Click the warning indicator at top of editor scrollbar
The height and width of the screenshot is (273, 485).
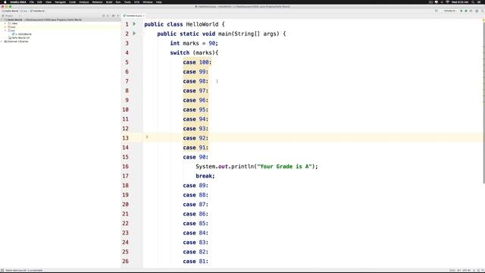483,20
